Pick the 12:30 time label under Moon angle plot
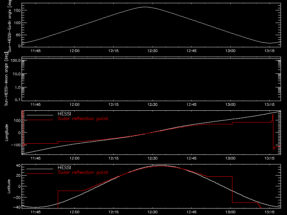 pyautogui.click(x=152, y=104)
